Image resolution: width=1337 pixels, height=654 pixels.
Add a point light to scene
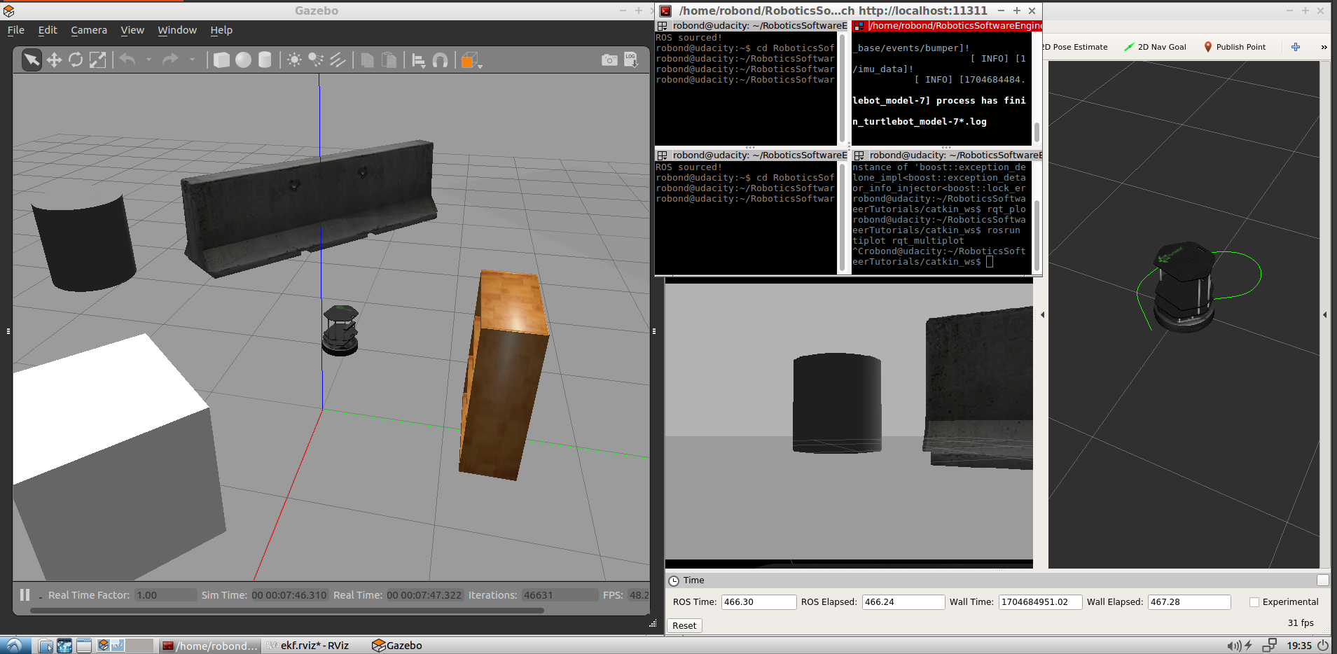pos(294,60)
